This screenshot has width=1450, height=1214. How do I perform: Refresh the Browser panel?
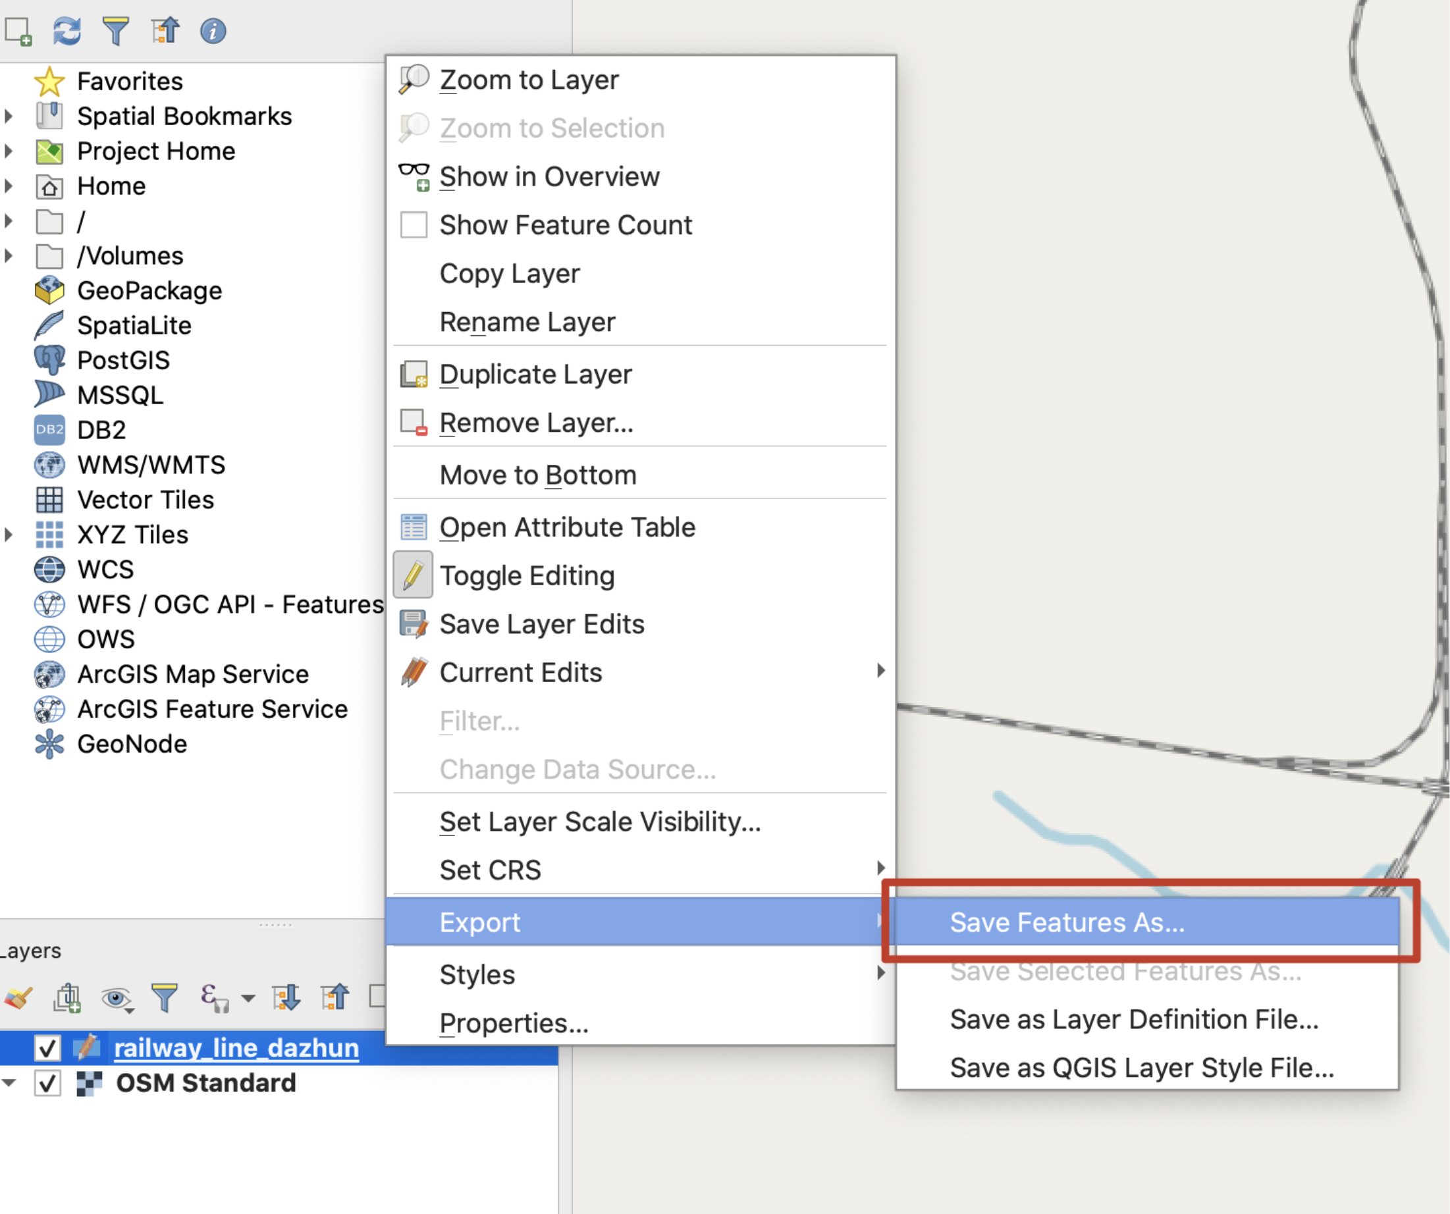[67, 30]
